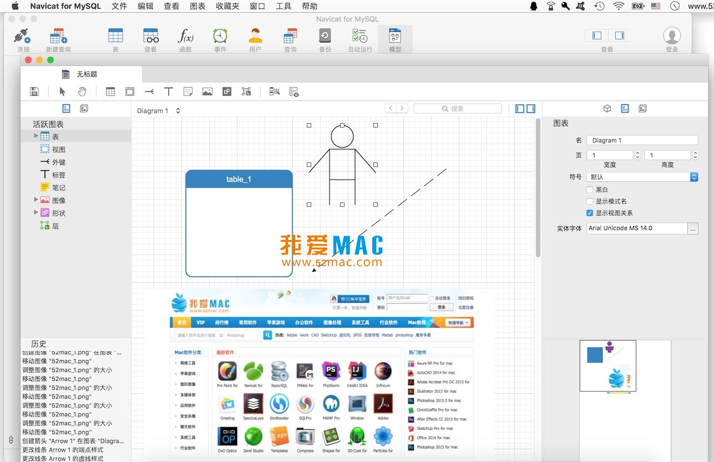Click the 新建查询 new query icon
This screenshot has width=714, height=462.
pyautogui.click(x=58, y=37)
